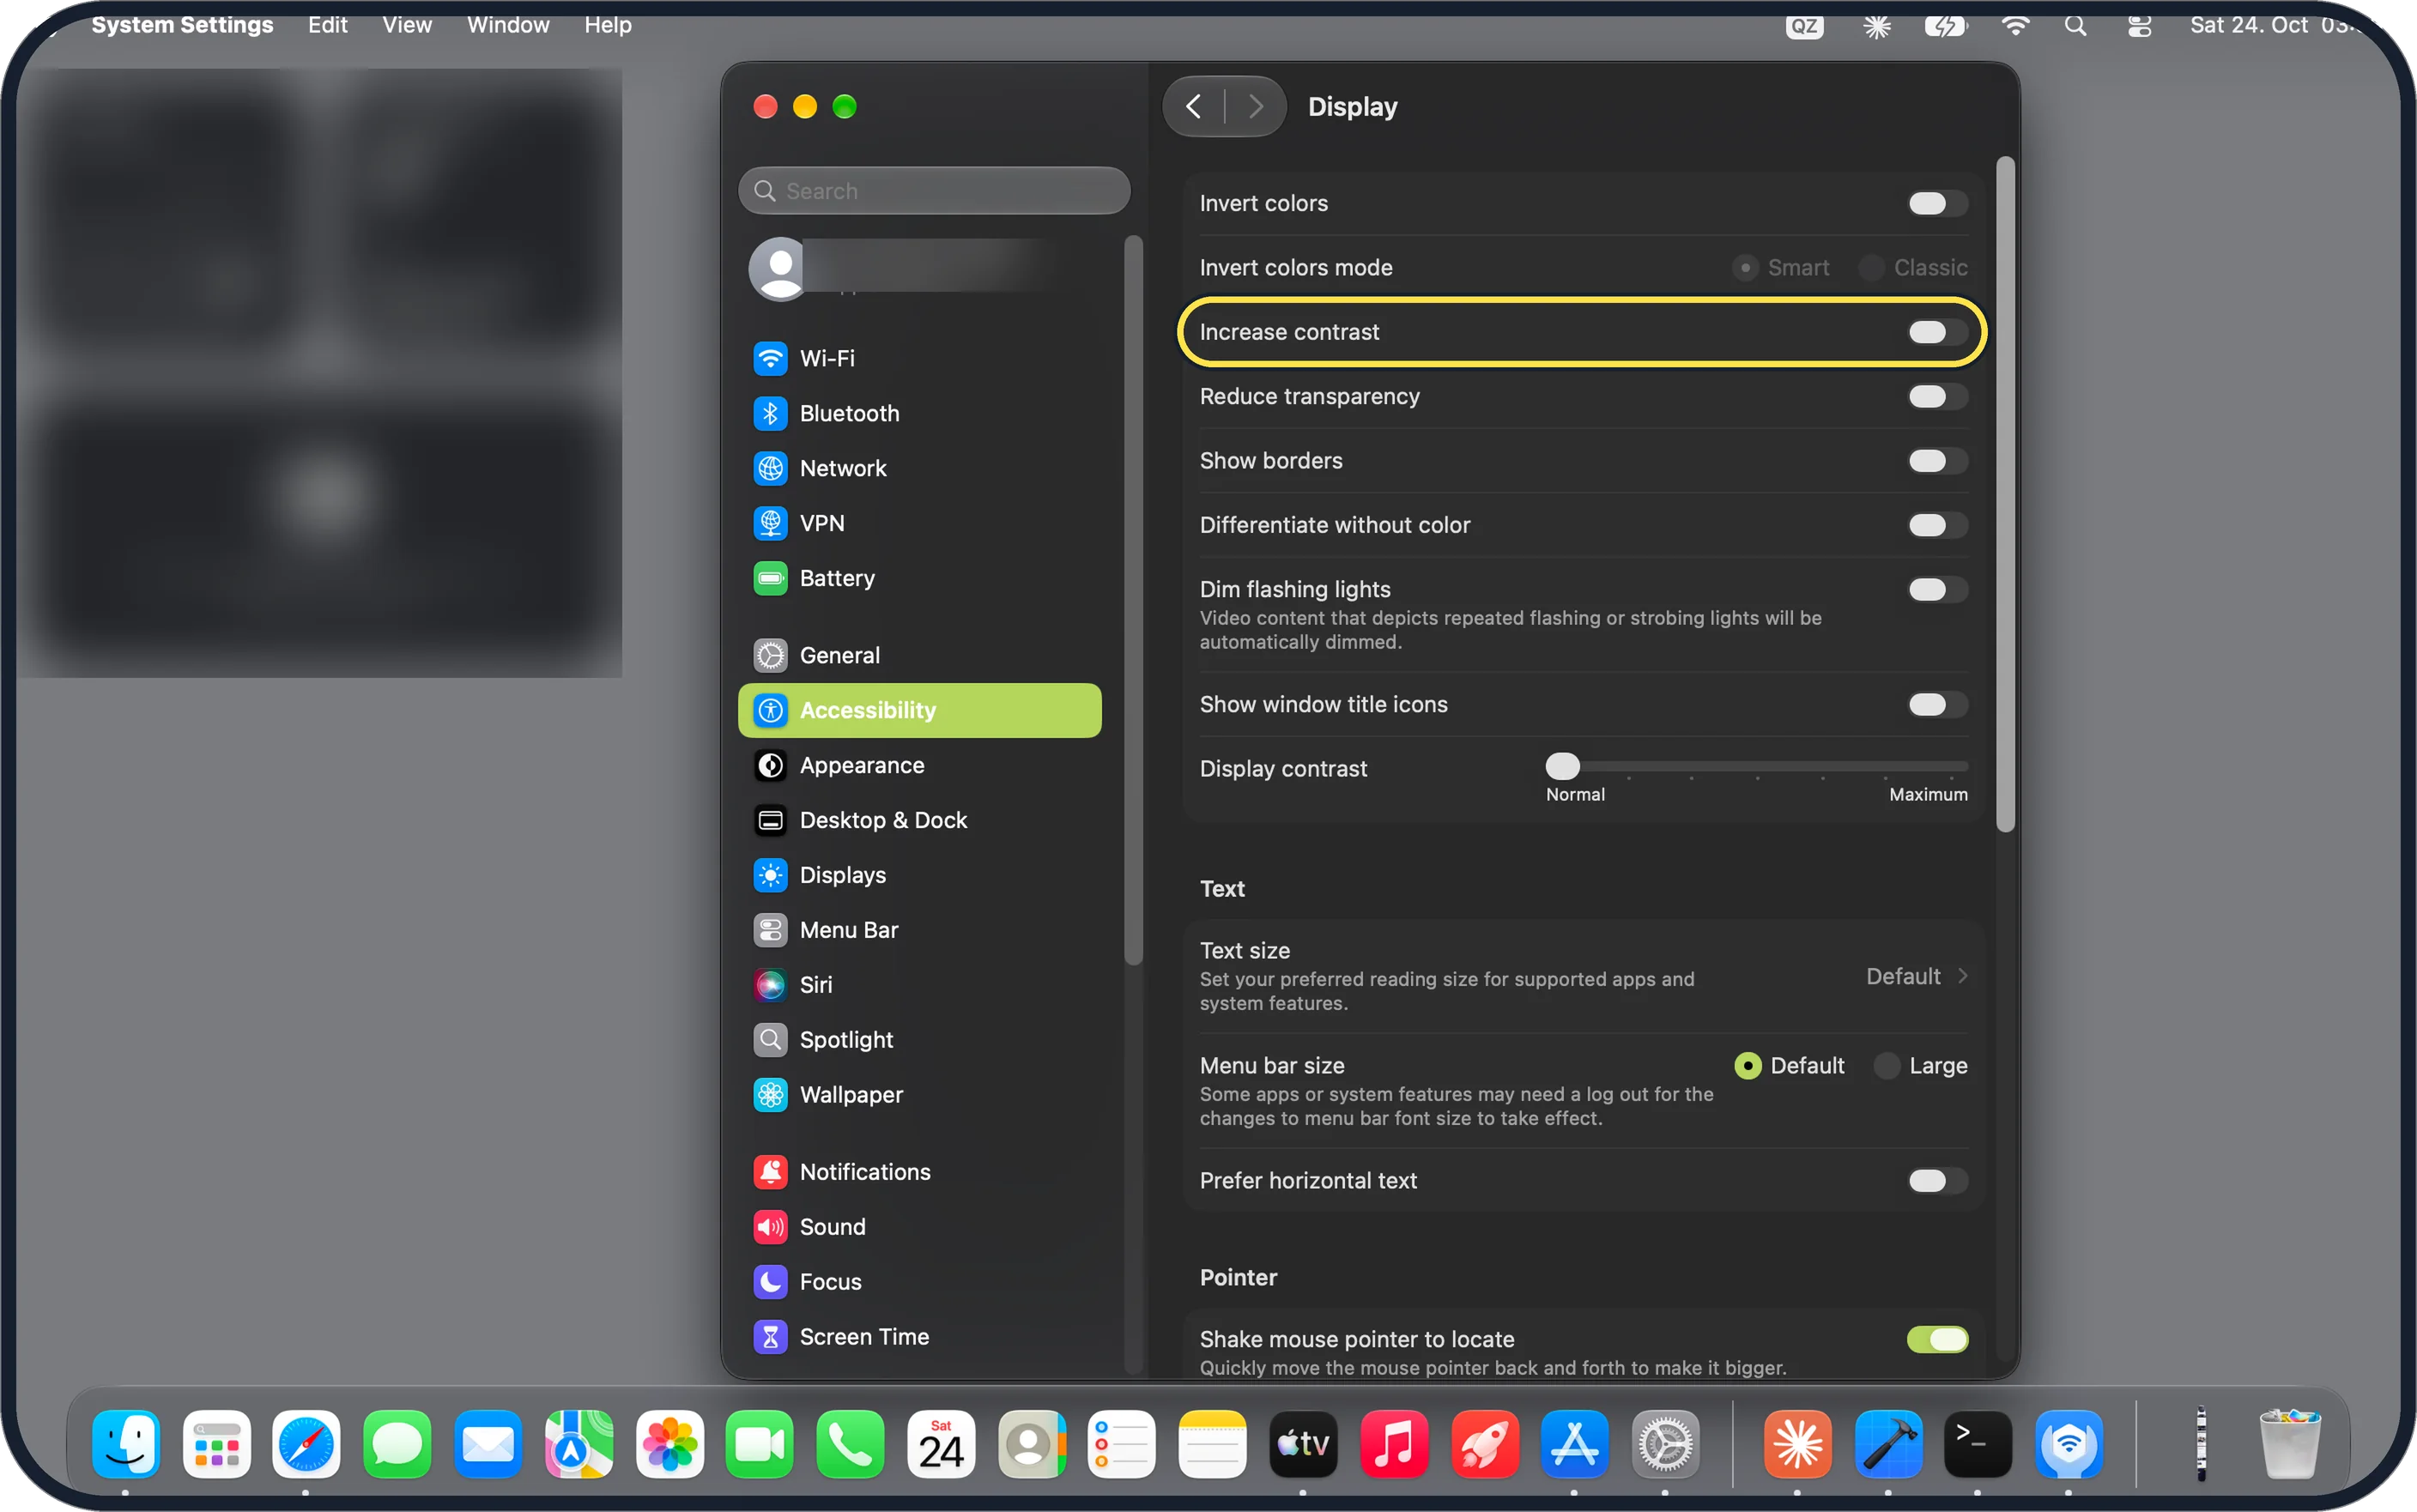This screenshot has height=1512, width=2417.
Task: Open Wi-Fi settings in sidebar
Action: (x=919, y=358)
